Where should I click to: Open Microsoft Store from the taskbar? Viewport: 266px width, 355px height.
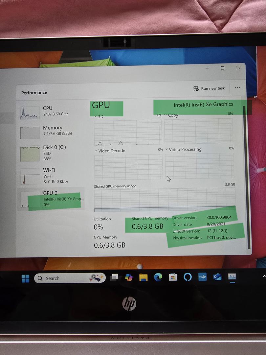(173, 277)
